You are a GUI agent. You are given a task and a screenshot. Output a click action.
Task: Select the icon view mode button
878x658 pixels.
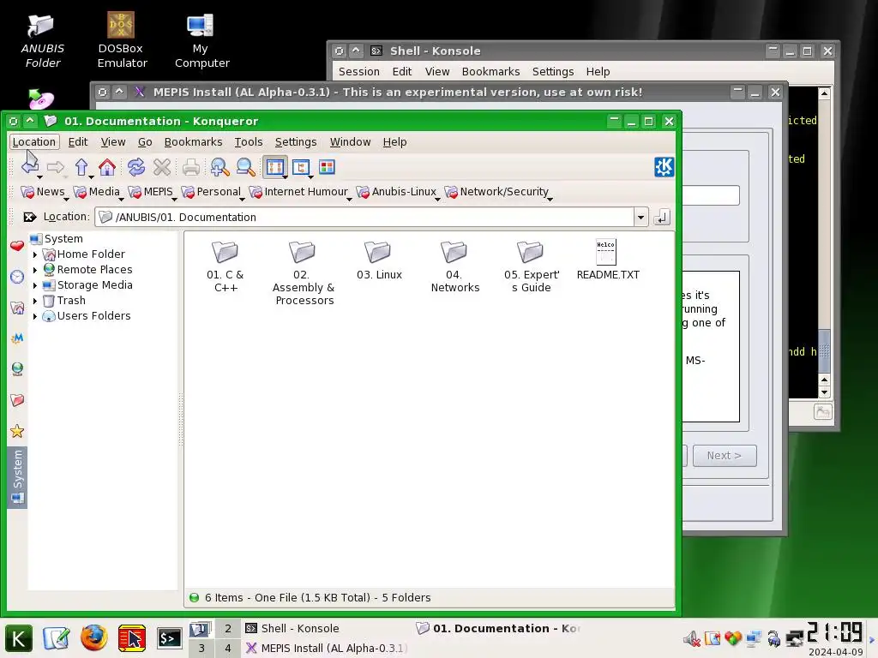coord(275,167)
